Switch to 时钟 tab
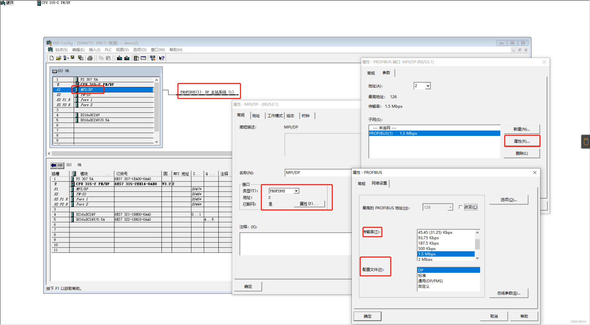Screen dimensions: 590x325 [306, 116]
